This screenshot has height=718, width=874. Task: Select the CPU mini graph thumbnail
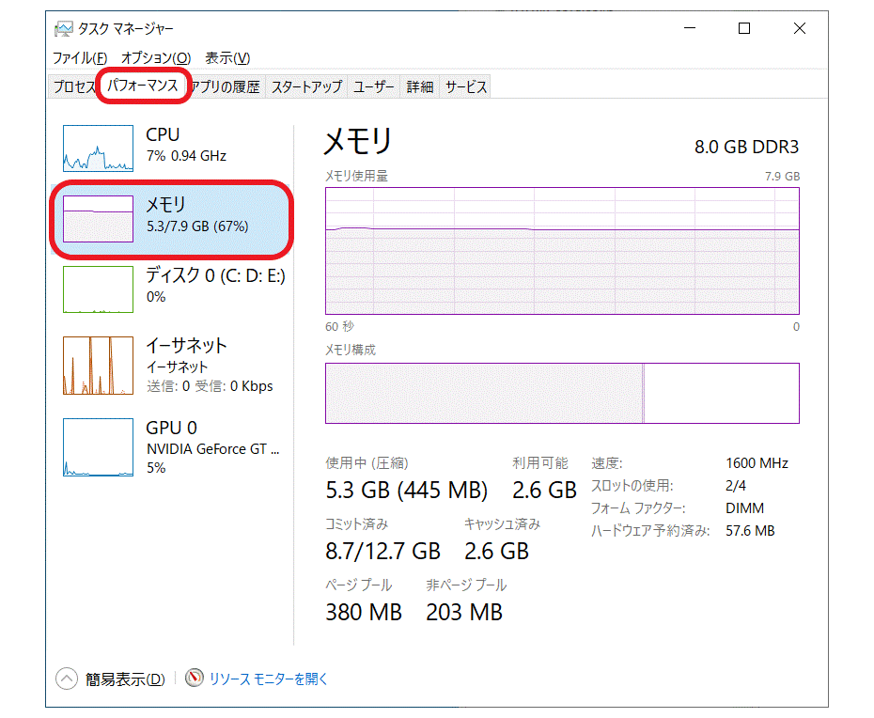click(98, 148)
